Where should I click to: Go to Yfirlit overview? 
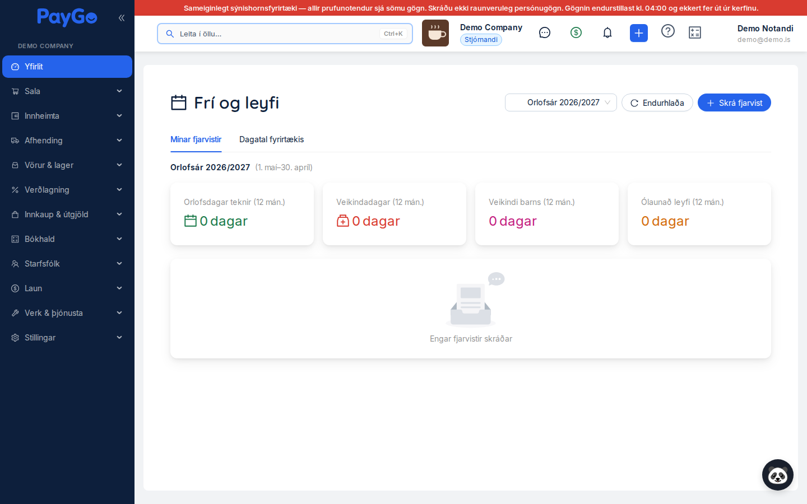(67, 67)
